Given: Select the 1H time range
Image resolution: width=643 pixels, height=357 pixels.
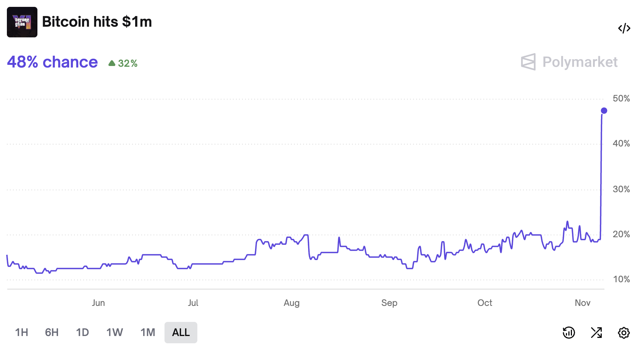Looking at the screenshot, I should [22, 333].
